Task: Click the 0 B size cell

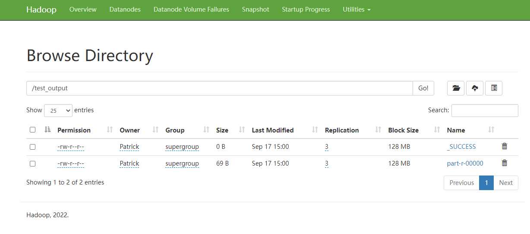Action: 221,147
